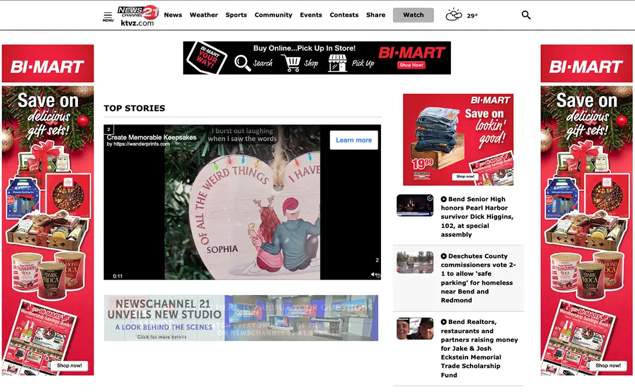635x392 pixels.
Task: Click Shop Now! on Bi-Mart top banner
Action: [411, 65]
